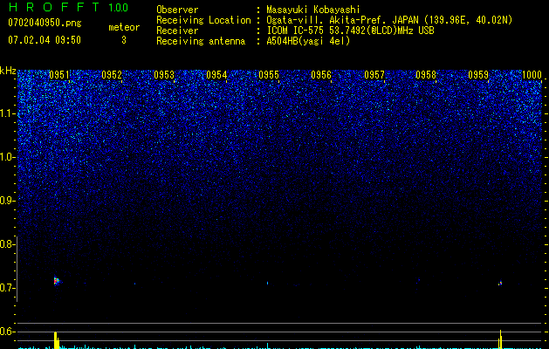
Task: Click the Receiving Location label
Action: [x=203, y=20]
